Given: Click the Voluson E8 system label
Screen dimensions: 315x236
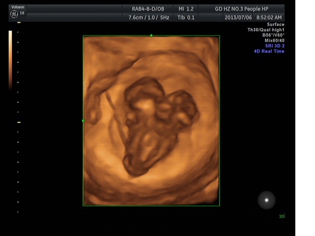Looking at the screenshot, I should (x=18, y=7).
